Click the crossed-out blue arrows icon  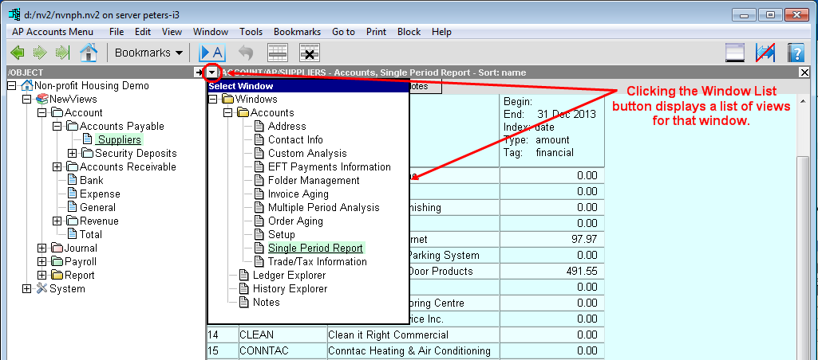(765, 53)
